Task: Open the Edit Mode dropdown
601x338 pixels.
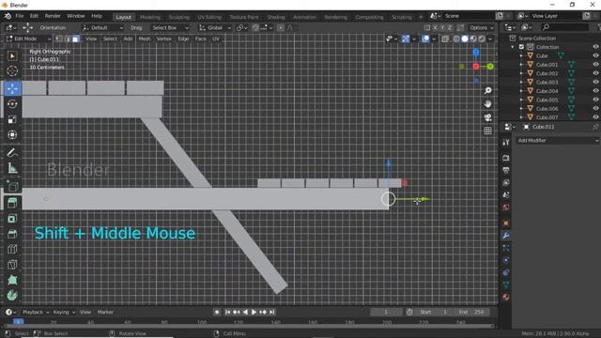Action: (28, 38)
